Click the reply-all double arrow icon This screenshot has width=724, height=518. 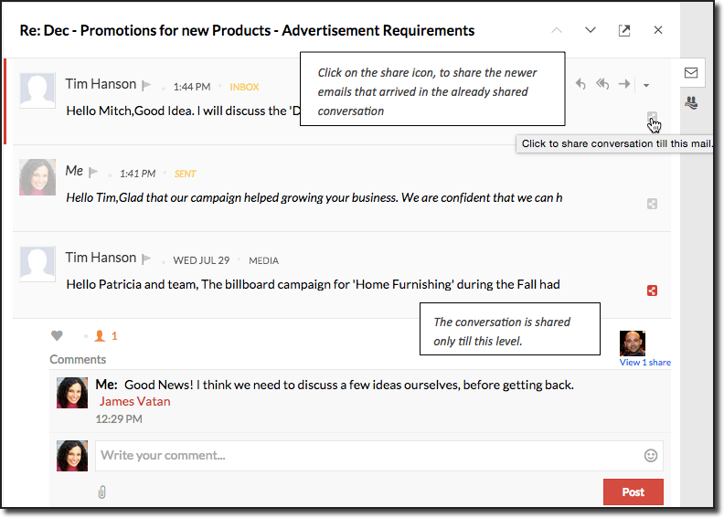(602, 84)
